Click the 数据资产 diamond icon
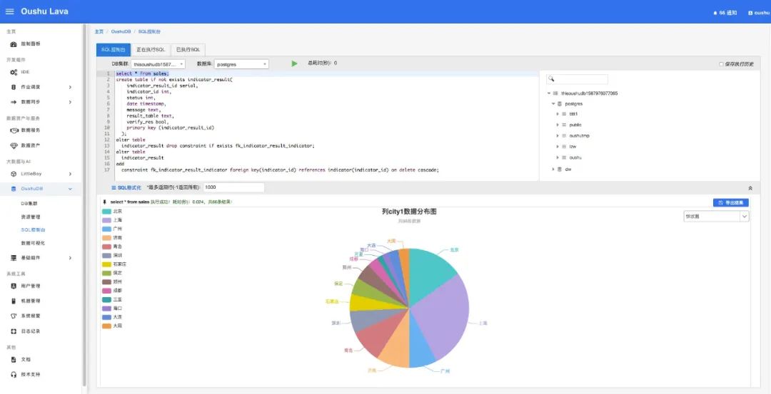This screenshot has width=771, height=394. point(14,145)
